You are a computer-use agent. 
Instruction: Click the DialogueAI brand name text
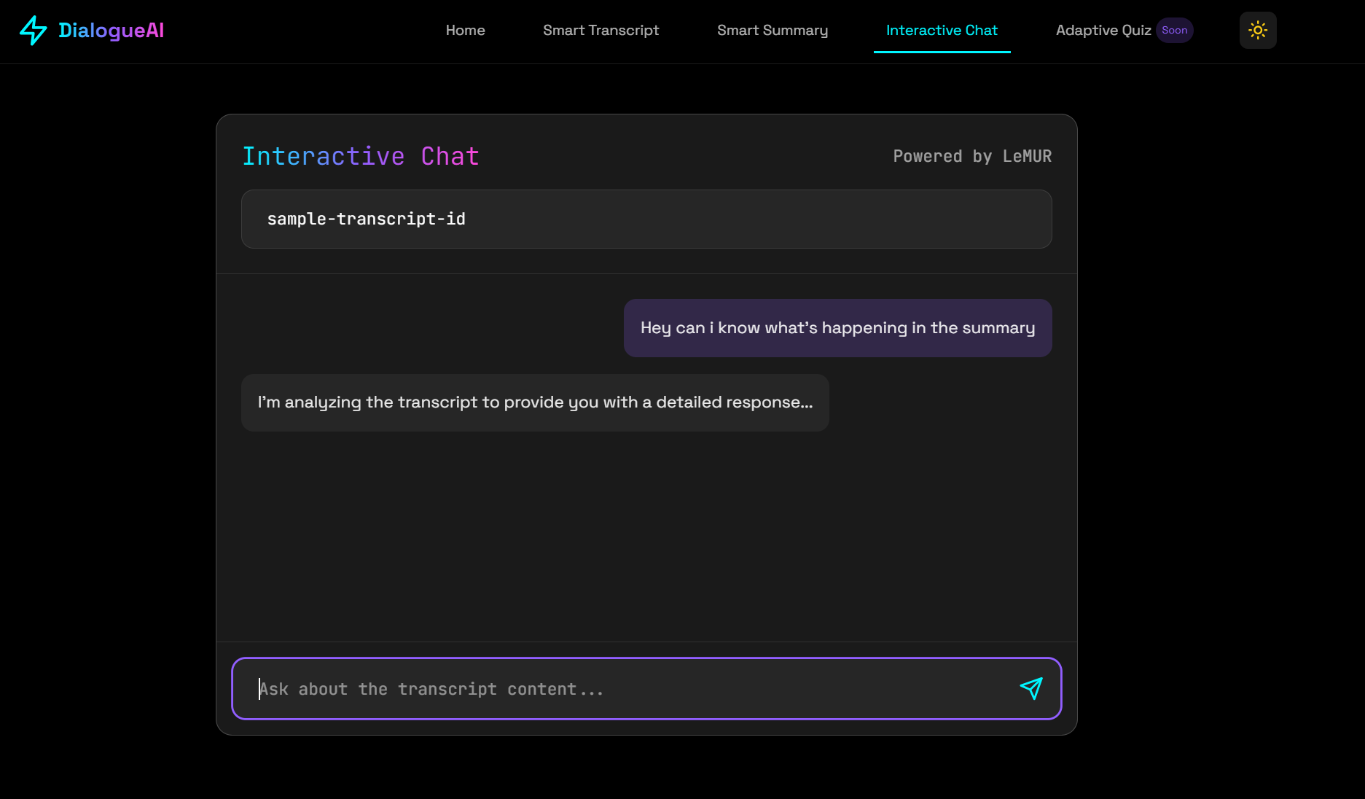[111, 31]
